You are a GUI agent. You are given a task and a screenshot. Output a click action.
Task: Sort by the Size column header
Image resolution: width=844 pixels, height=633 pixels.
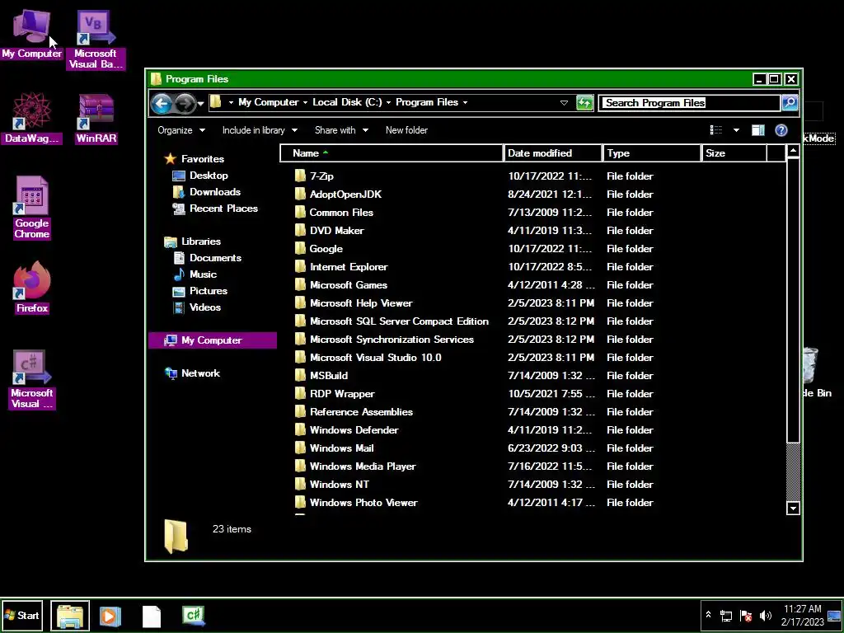(x=734, y=153)
